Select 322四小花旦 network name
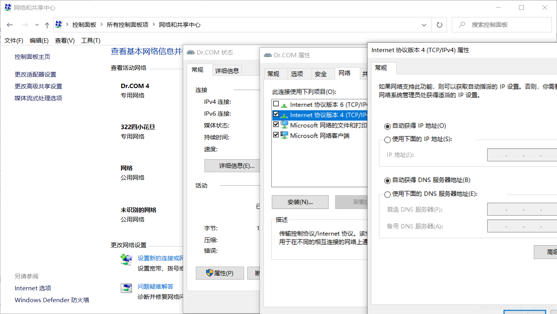557x314 pixels. pyautogui.click(x=138, y=127)
